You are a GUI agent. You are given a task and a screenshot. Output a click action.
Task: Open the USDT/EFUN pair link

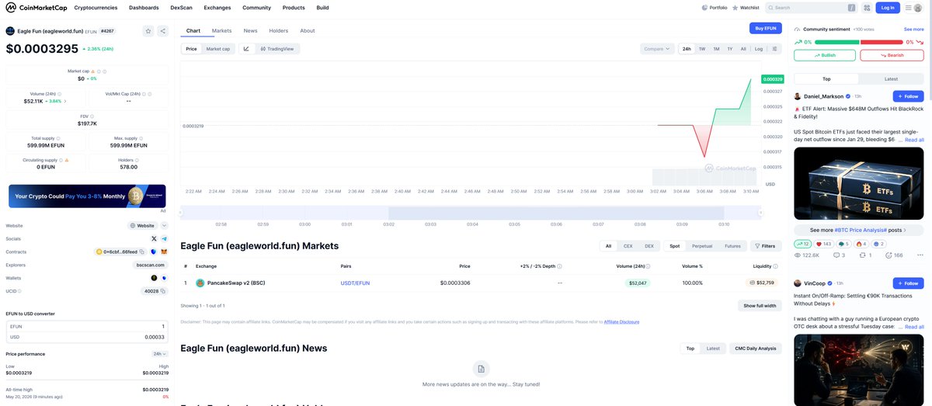pyautogui.click(x=355, y=283)
